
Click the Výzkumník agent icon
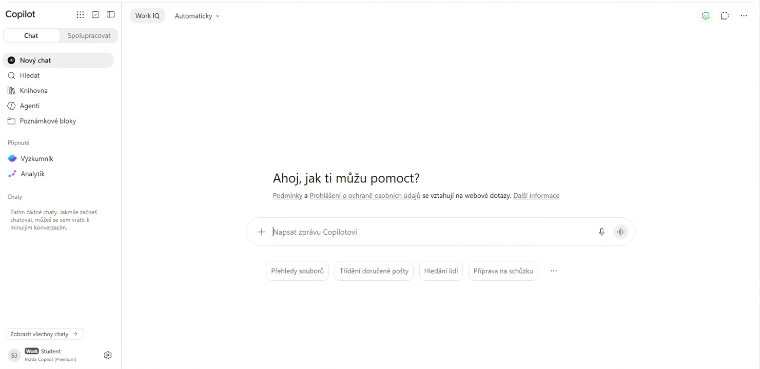pos(12,159)
